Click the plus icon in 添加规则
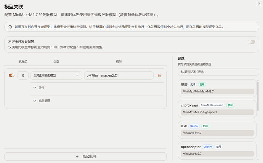 click(77, 157)
